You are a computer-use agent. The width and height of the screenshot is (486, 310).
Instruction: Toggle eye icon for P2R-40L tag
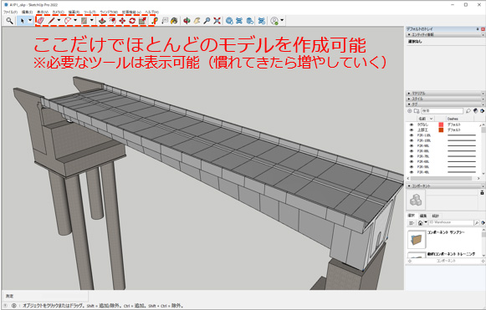coord(412,172)
